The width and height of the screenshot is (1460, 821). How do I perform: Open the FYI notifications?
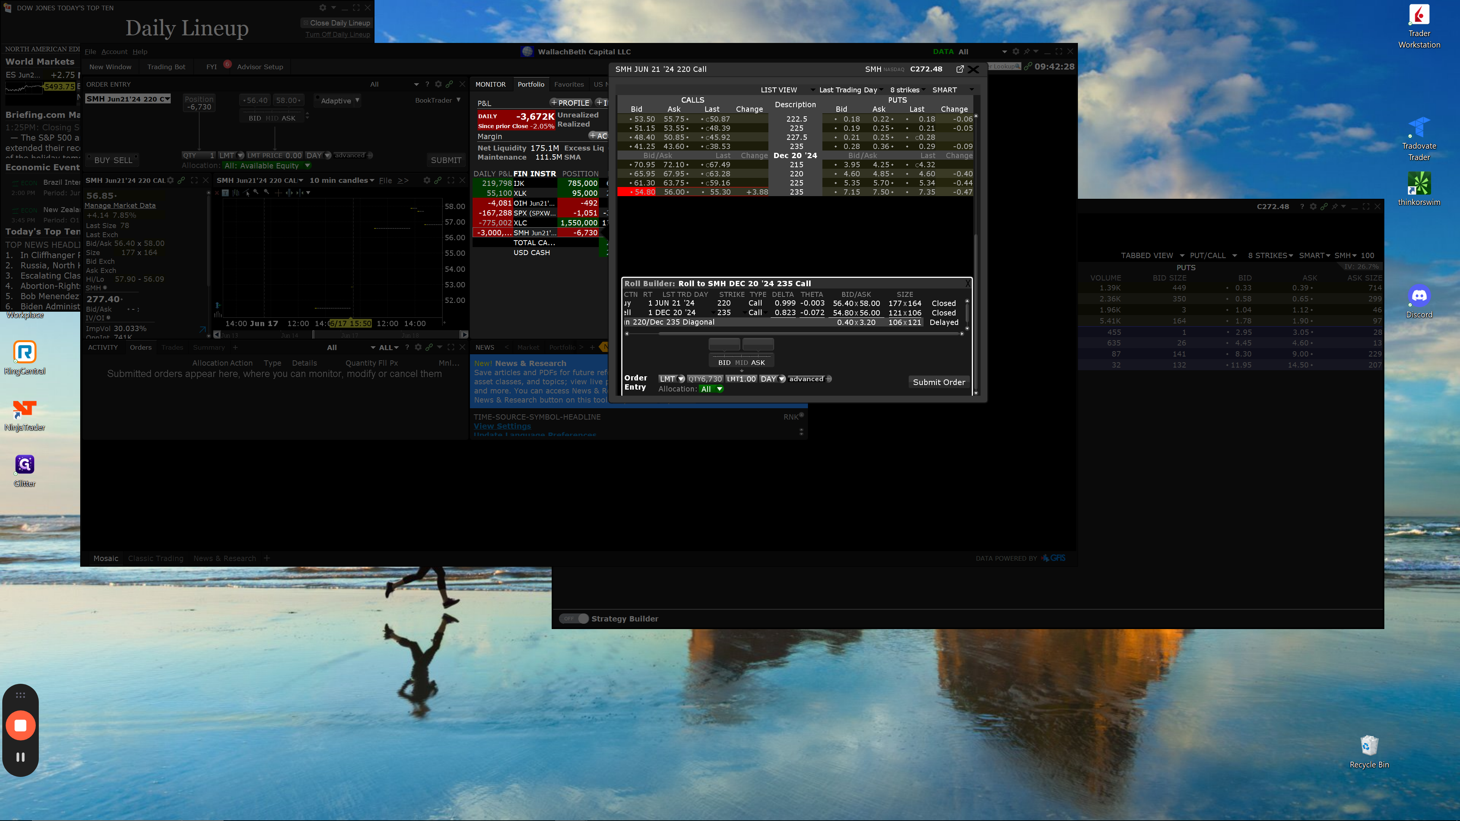[211, 67]
